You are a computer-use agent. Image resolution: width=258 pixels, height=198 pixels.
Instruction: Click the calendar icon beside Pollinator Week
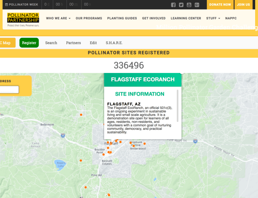pyautogui.click(x=6, y=5)
